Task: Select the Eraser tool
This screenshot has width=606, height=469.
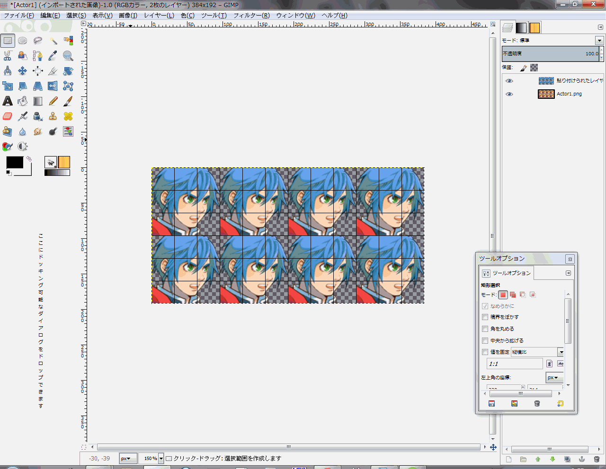Action: pos(8,116)
